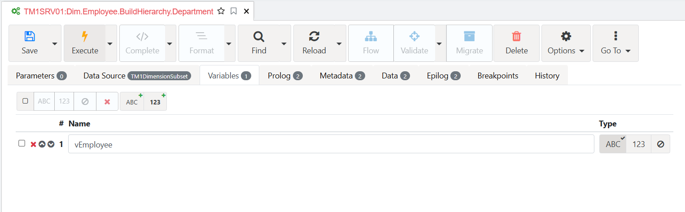Switch to the Data tab

396,76
